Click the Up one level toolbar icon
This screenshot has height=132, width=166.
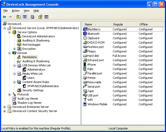[x=18, y=17]
